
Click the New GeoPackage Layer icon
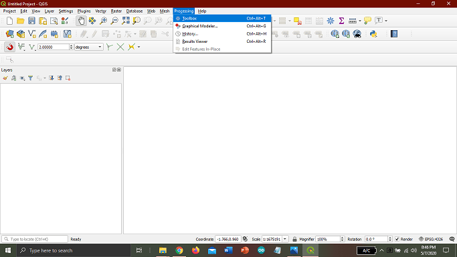click(x=21, y=34)
